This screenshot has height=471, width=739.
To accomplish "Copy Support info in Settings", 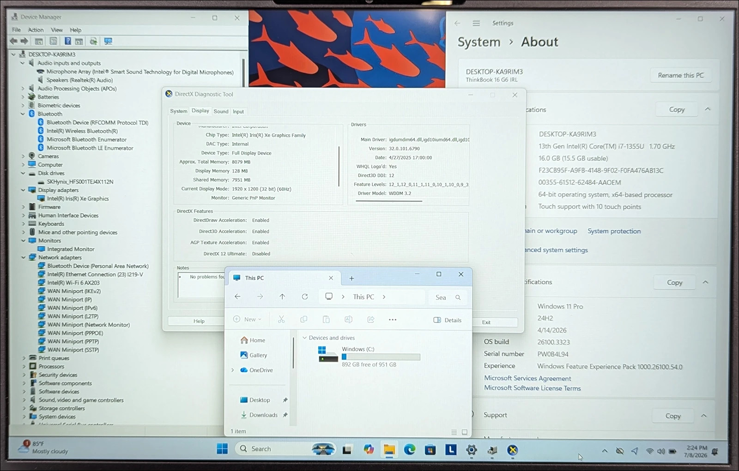I will [673, 416].
